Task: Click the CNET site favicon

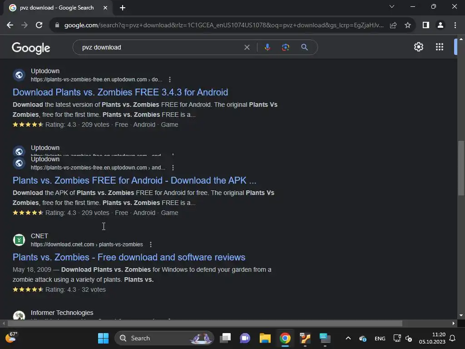Action: click(x=19, y=240)
